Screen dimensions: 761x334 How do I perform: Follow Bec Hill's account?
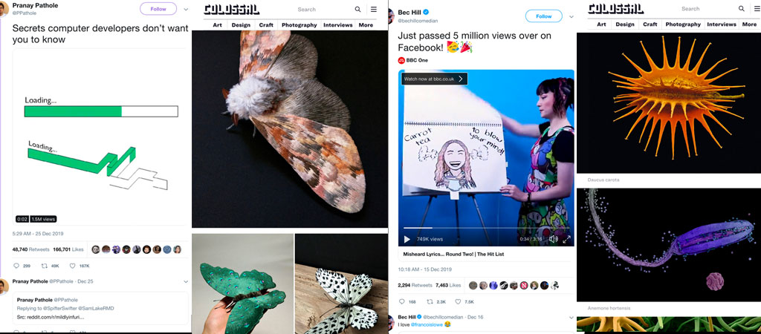point(543,16)
